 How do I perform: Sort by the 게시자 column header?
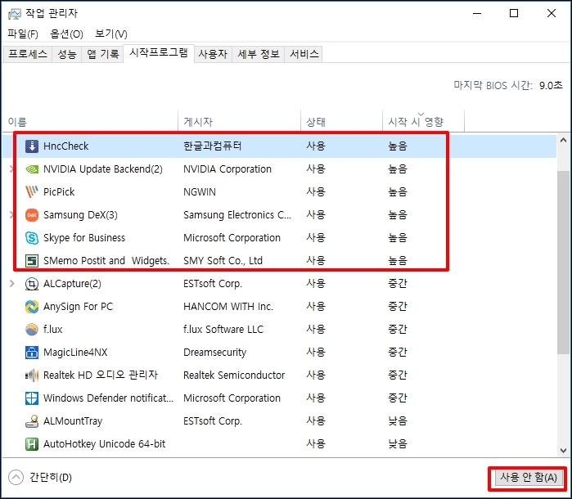tap(239, 121)
